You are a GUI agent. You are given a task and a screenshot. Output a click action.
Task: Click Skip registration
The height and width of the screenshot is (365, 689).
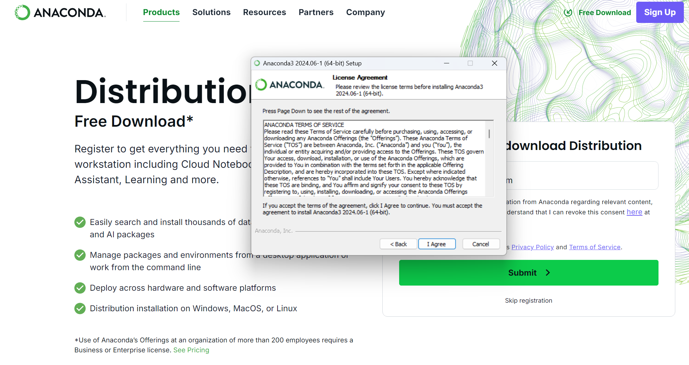tap(529, 301)
